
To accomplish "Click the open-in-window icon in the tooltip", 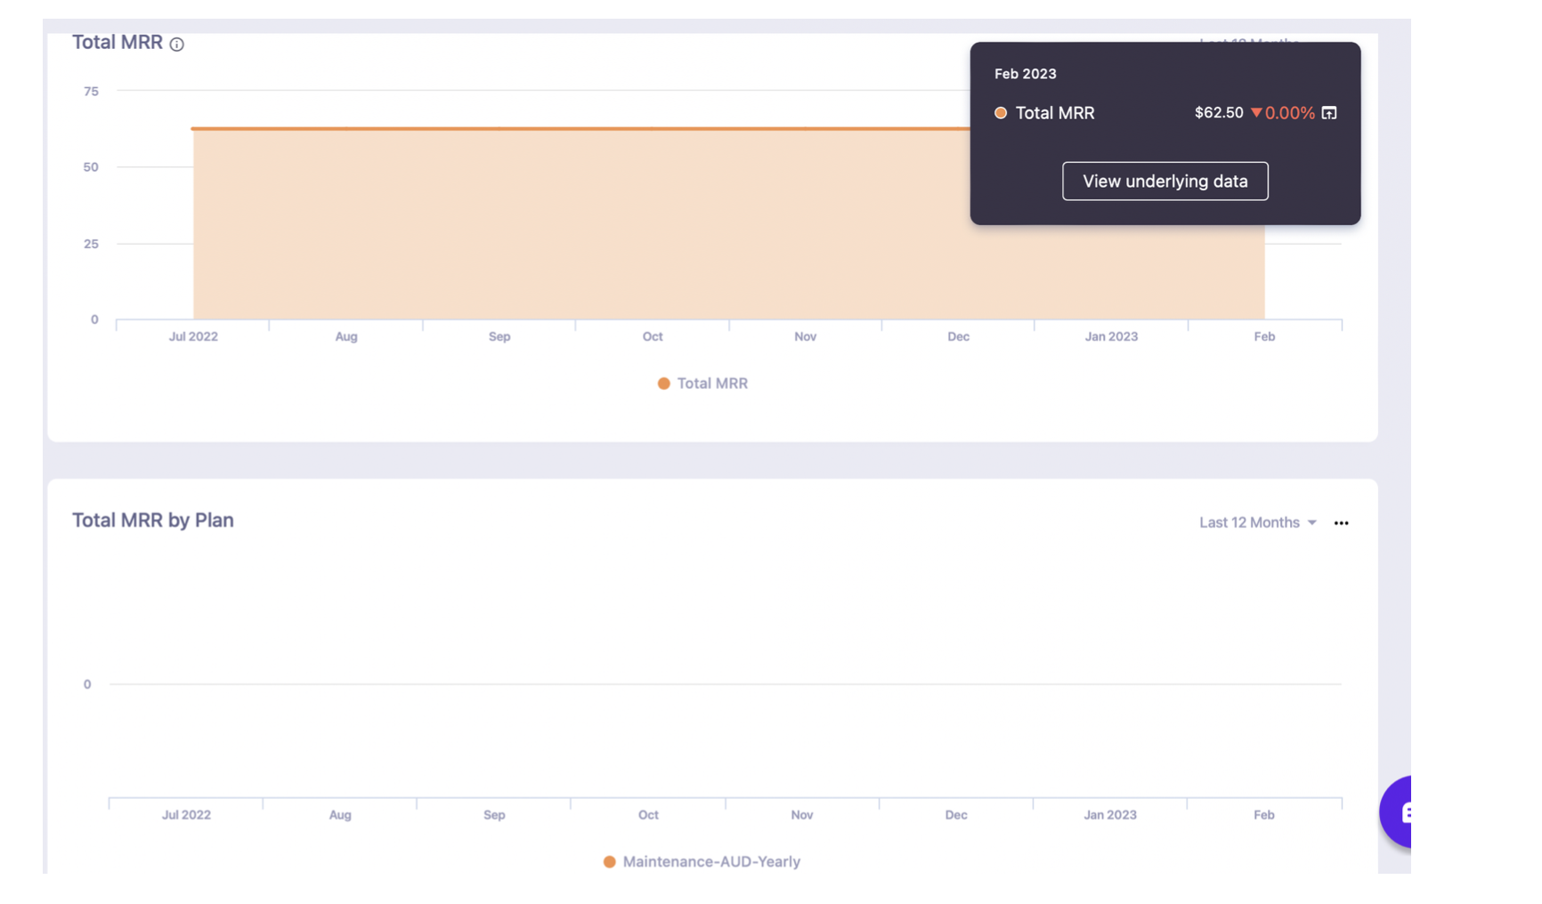I will [1328, 113].
